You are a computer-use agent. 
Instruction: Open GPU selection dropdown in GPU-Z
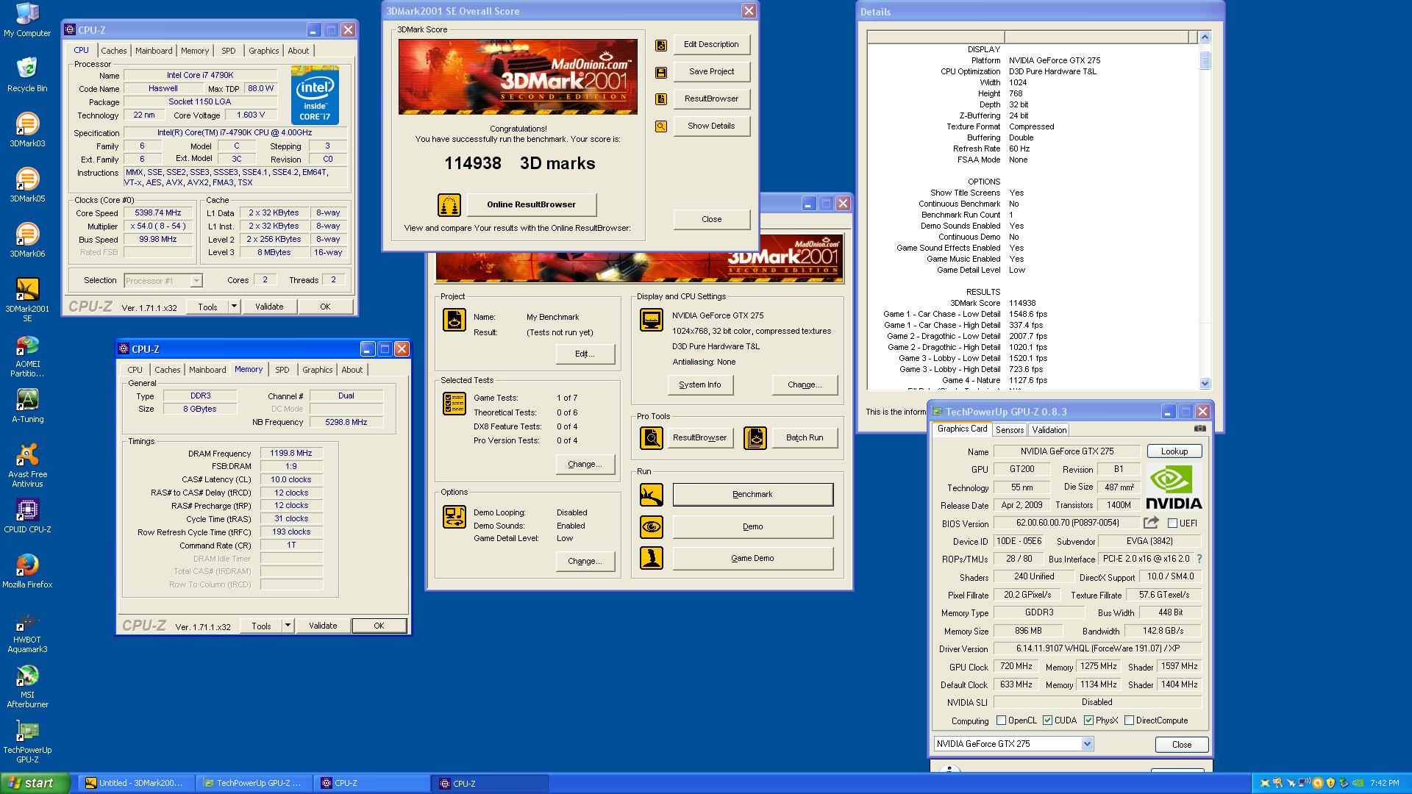pos(1013,744)
